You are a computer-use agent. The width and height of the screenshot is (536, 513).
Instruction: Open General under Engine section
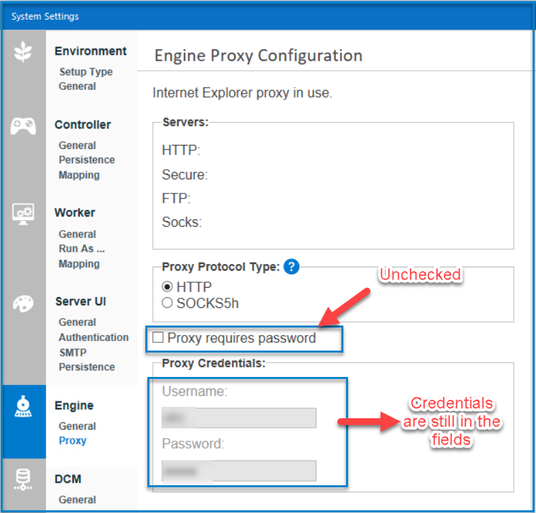(x=77, y=426)
